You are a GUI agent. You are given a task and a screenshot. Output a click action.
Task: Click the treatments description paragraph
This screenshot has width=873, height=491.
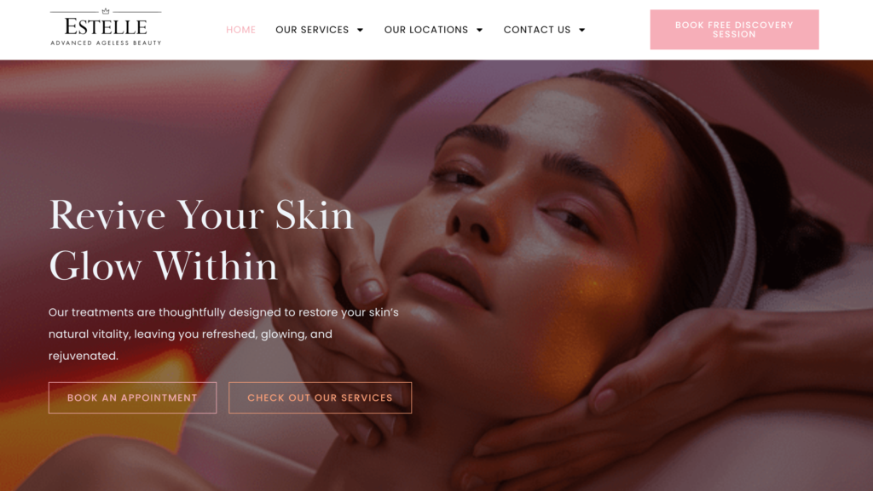[x=223, y=334]
